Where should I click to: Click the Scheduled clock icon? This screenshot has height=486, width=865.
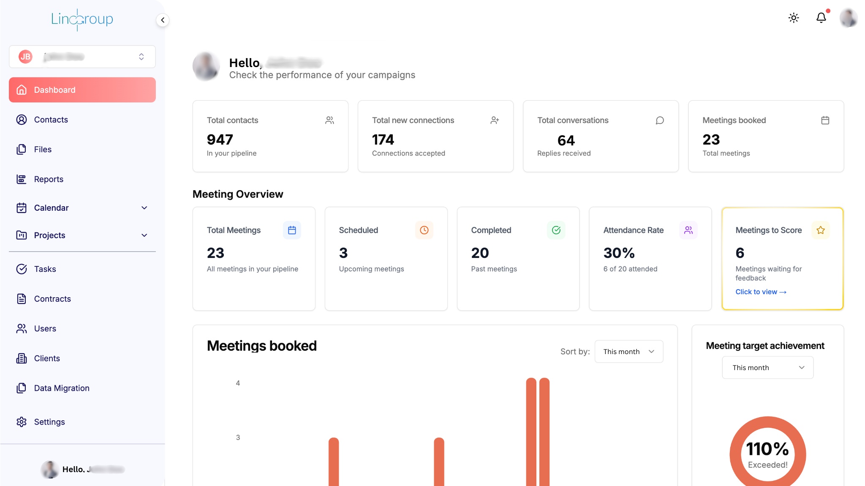point(424,230)
